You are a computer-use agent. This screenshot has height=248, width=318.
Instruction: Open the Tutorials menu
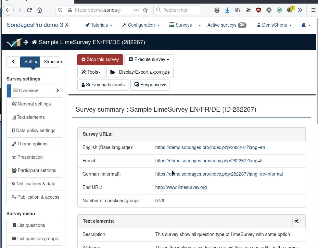(x=99, y=25)
